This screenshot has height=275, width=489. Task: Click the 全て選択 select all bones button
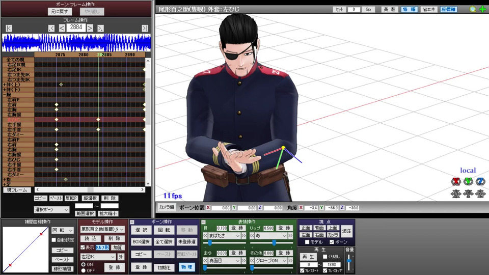(164, 241)
